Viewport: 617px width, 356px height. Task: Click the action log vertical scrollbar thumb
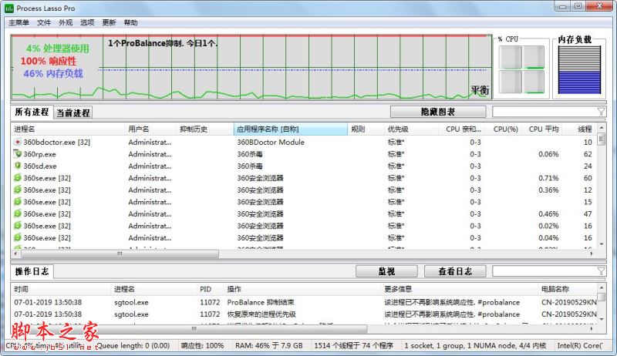601,297
